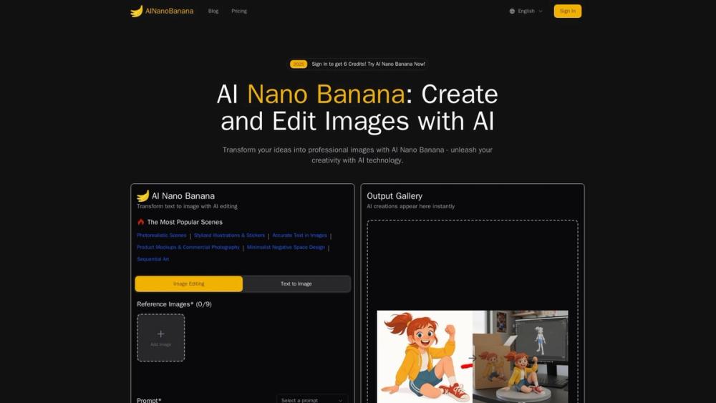Click the Add Image upload box

pos(160,338)
